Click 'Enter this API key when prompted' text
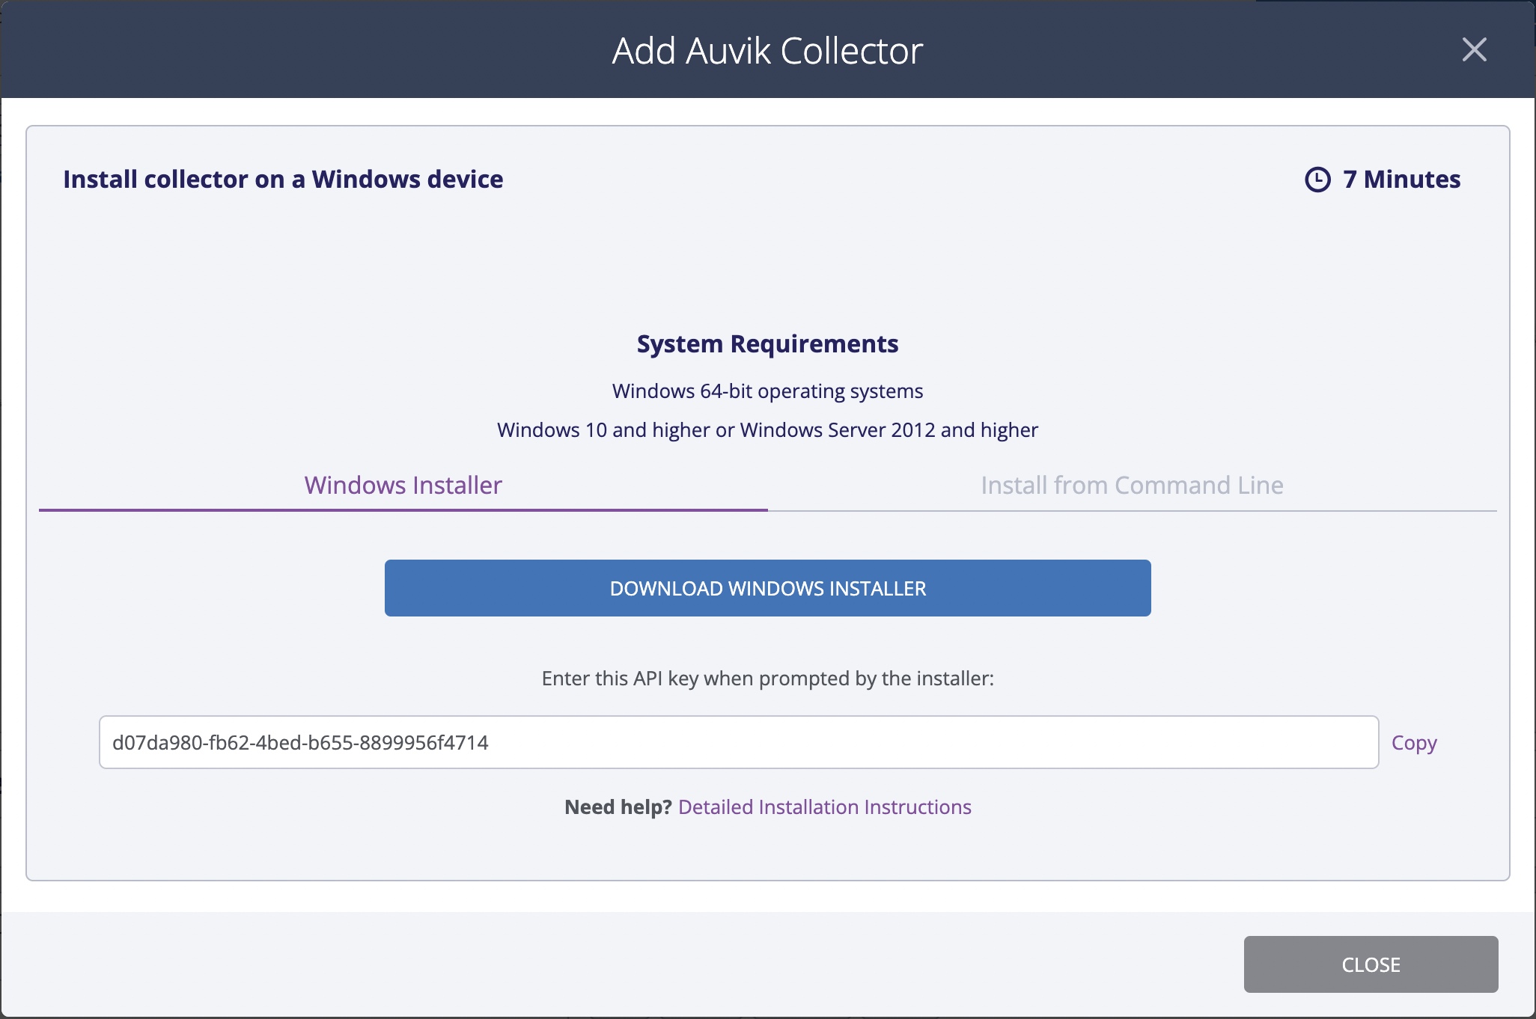Image resolution: width=1536 pixels, height=1019 pixels. click(x=767, y=679)
